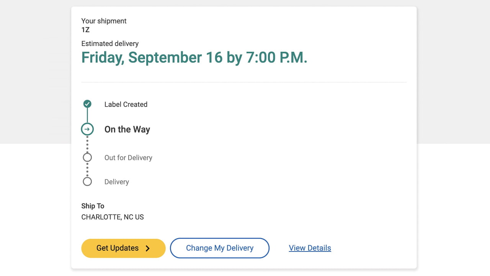Click the Estimated delivery label
The width and height of the screenshot is (490, 276).
[110, 44]
